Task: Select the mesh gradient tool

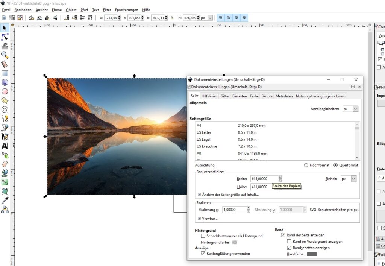Action: pos(5,192)
